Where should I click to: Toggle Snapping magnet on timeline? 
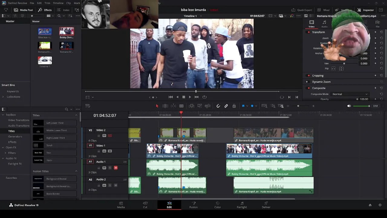point(218,106)
